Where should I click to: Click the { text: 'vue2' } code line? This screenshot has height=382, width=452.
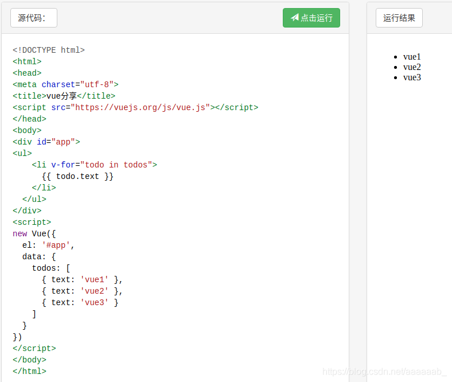82,291
